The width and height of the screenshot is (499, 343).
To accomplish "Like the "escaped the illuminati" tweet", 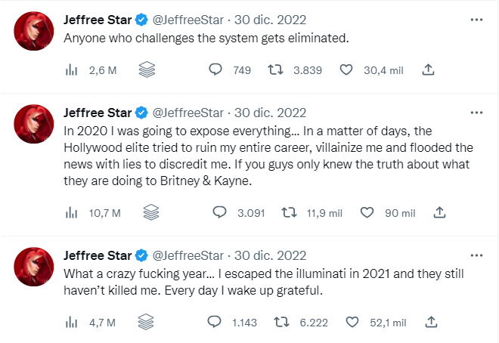I will tap(351, 323).
